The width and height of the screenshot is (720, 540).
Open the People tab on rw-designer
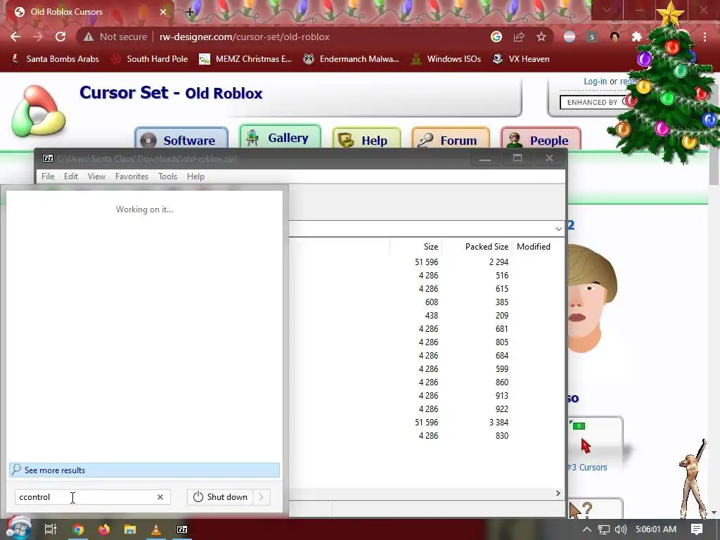coord(541,140)
